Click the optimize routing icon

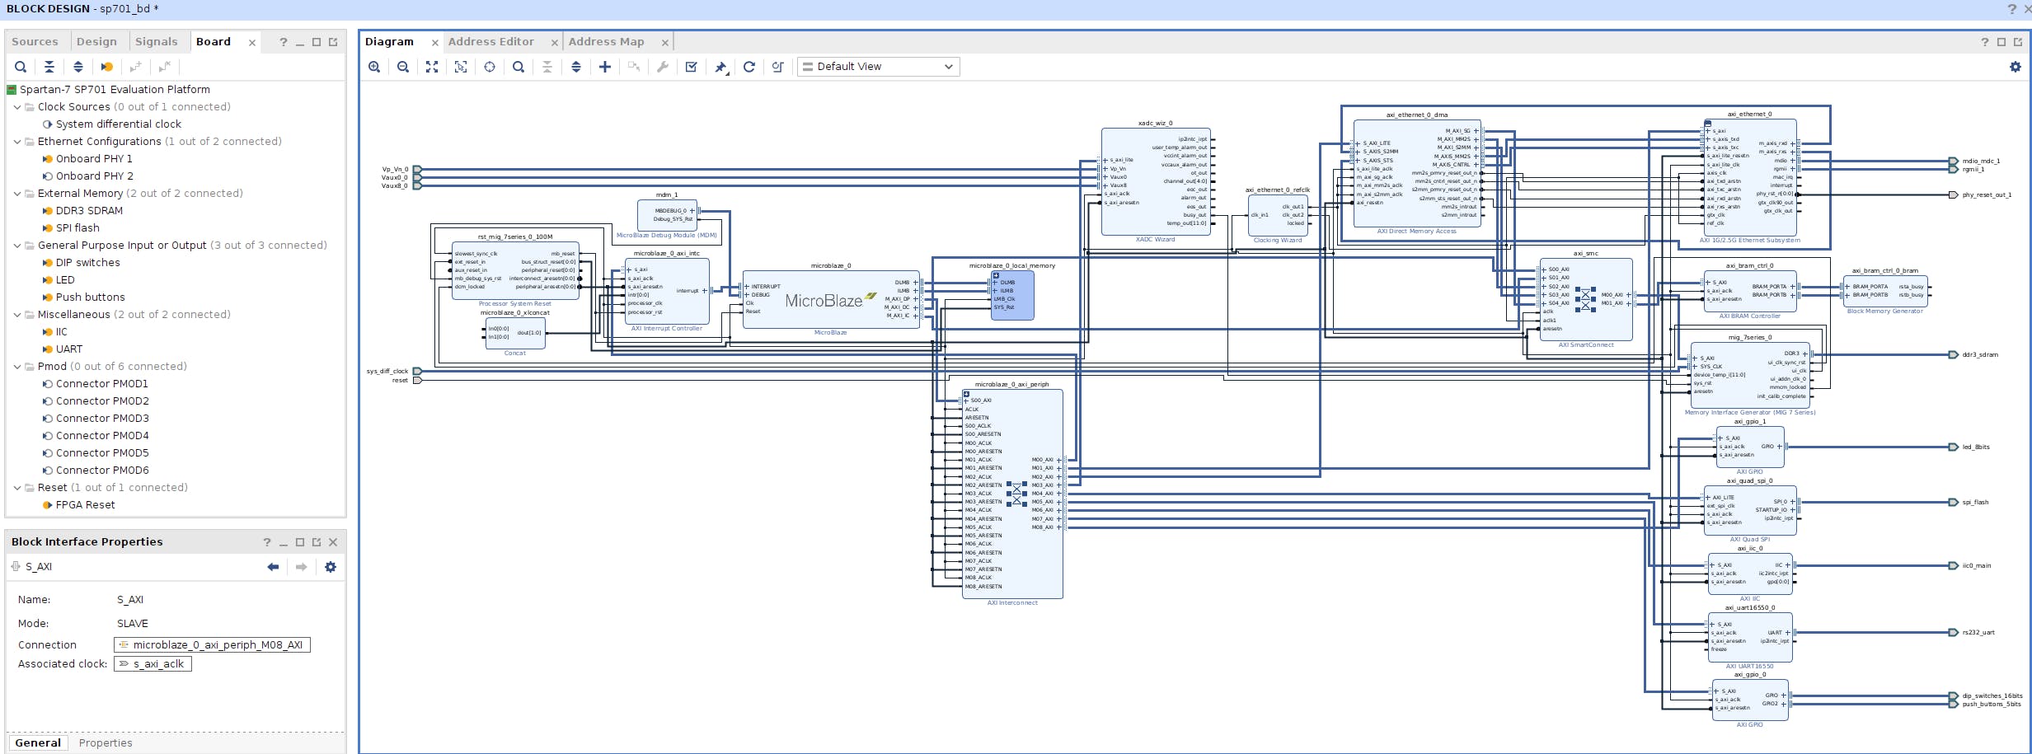pyautogui.click(x=778, y=67)
